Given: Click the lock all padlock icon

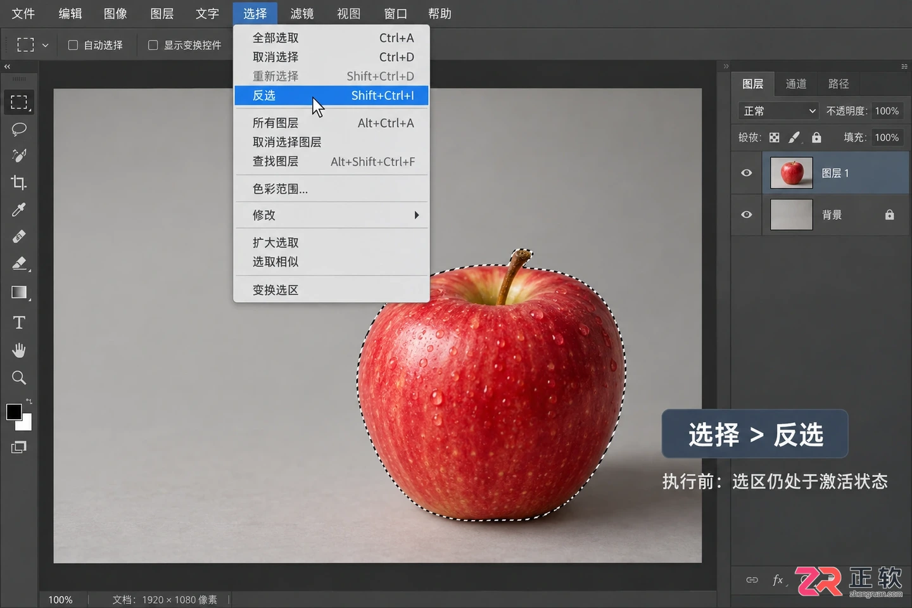Looking at the screenshot, I should pos(816,137).
